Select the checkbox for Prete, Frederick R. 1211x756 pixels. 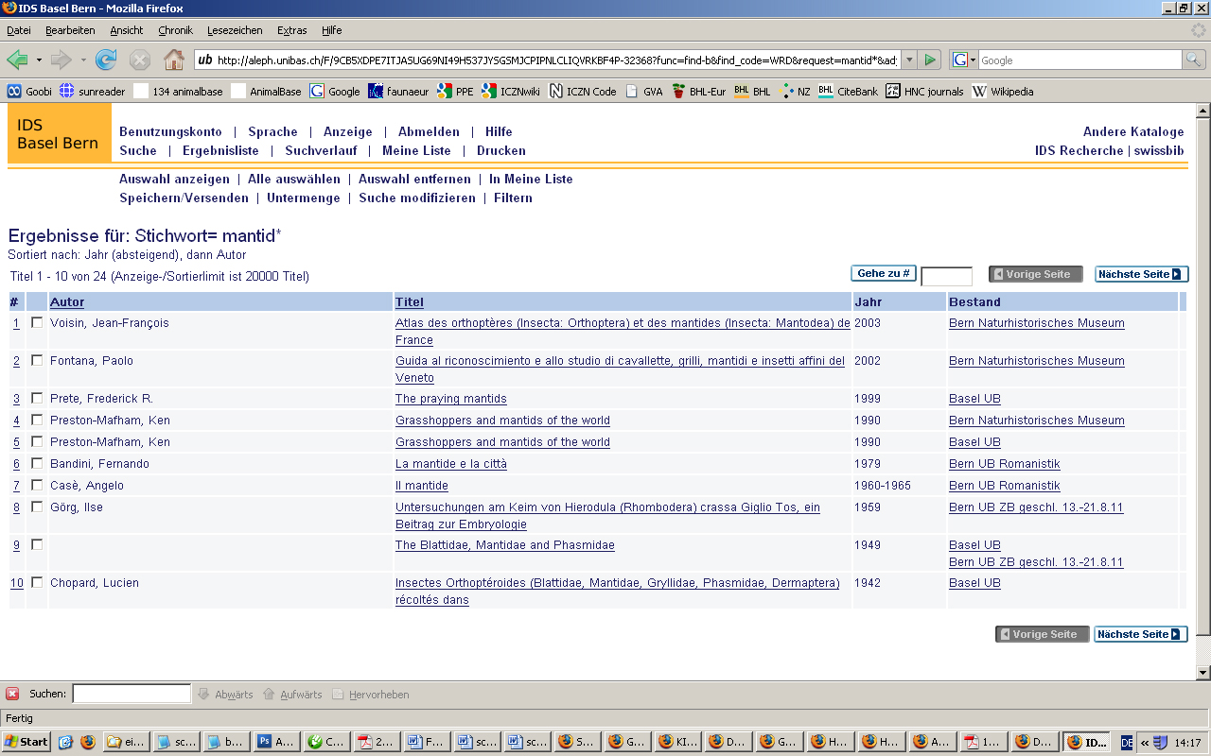(x=37, y=399)
